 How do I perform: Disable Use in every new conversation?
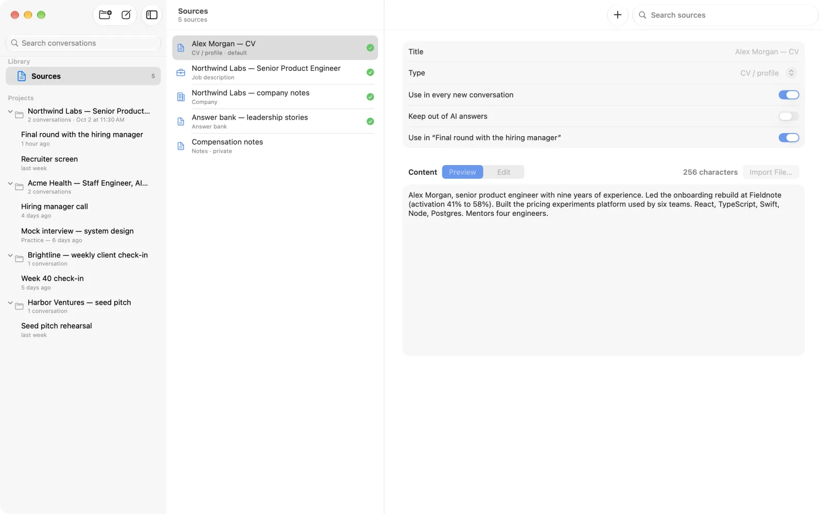click(x=789, y=95)
